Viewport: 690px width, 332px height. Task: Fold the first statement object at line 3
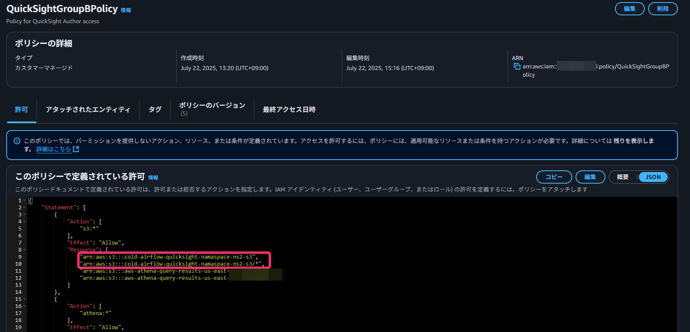(24, 215)
